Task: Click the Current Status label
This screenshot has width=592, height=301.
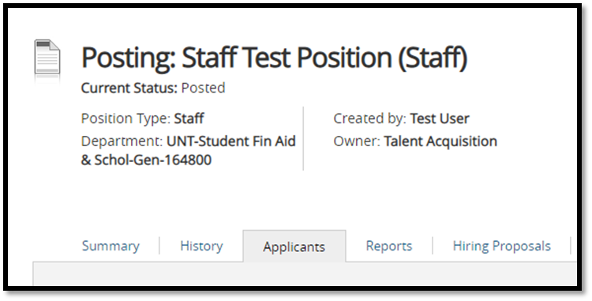Action: pos(129,88)
